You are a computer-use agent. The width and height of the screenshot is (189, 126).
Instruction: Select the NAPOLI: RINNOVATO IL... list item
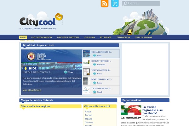click(x=101, y=54)
